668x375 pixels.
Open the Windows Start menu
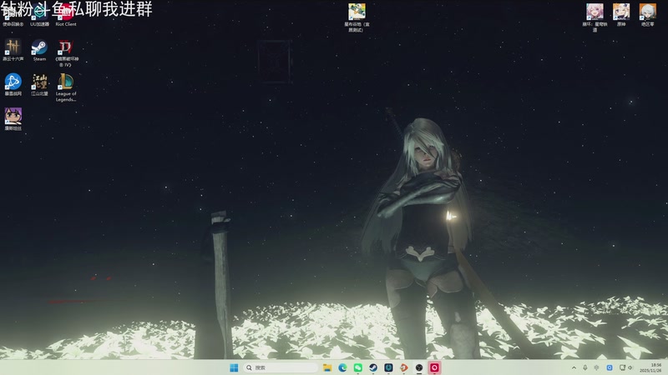point(234,367)
